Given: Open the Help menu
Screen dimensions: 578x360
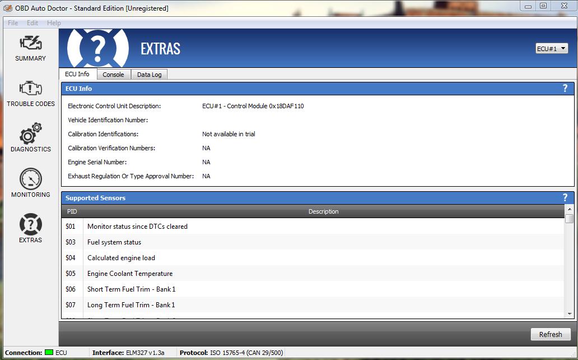Looking at the screenshot, I should pyautogui.click(x=54, y=23).
